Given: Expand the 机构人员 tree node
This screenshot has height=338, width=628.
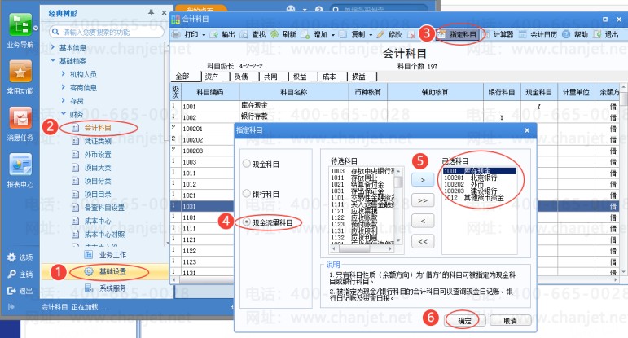Looking at the screenshot, I should [64, 74].
